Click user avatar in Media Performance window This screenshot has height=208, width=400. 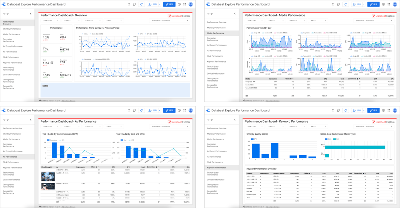[x=395, y=4]
